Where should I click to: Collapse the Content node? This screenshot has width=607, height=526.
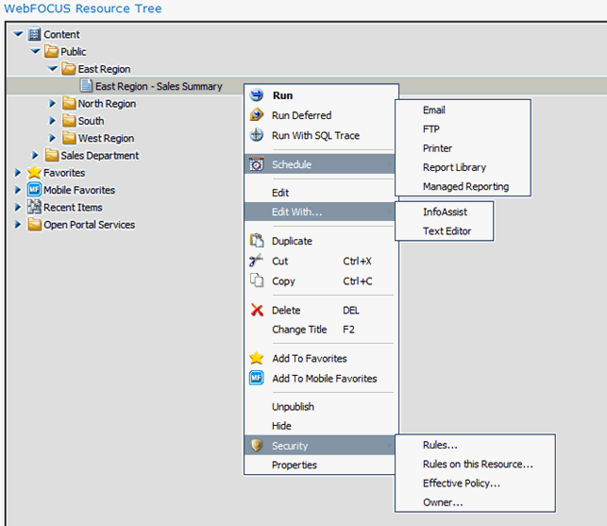coord(18,34)
